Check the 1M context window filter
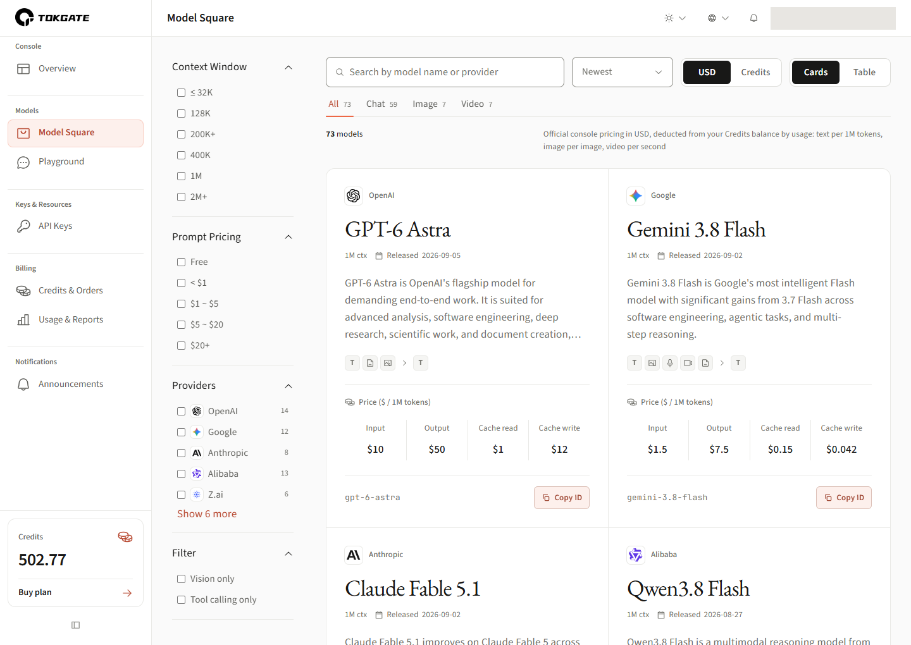Viewport: 911px width, 645px height. tap(182, 176)
